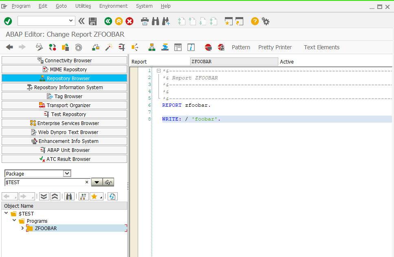Expand the ZFOOBAR program node
The image size is (394, 257).
22,228
